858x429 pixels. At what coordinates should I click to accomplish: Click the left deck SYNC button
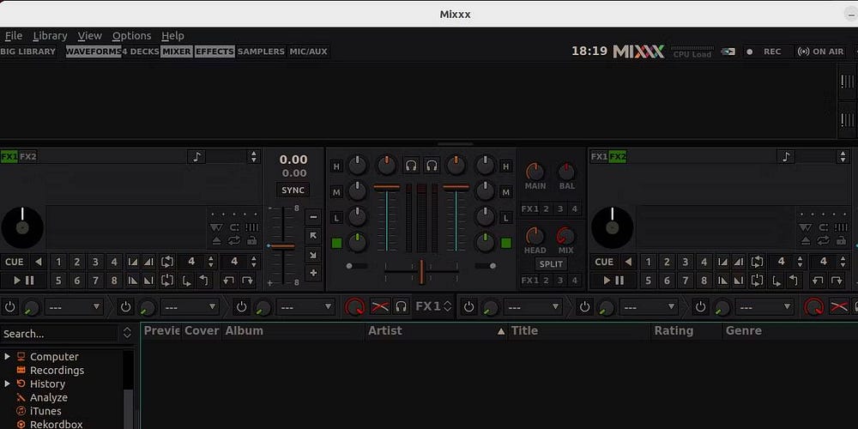click(x=293, y=190)
